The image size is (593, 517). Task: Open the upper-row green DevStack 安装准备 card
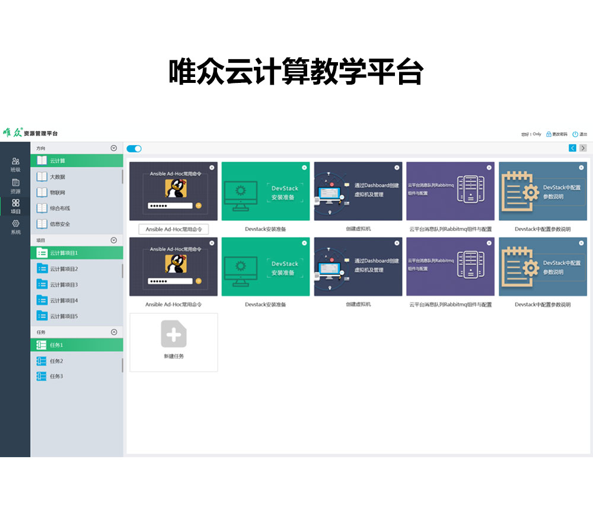(266, 191)
